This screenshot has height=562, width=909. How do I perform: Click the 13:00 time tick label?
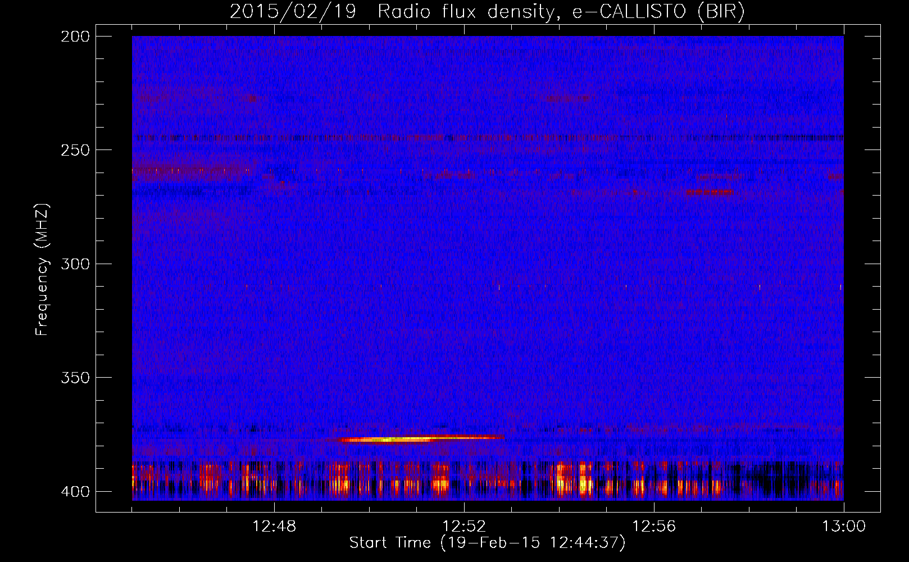(x=844, y=527)
